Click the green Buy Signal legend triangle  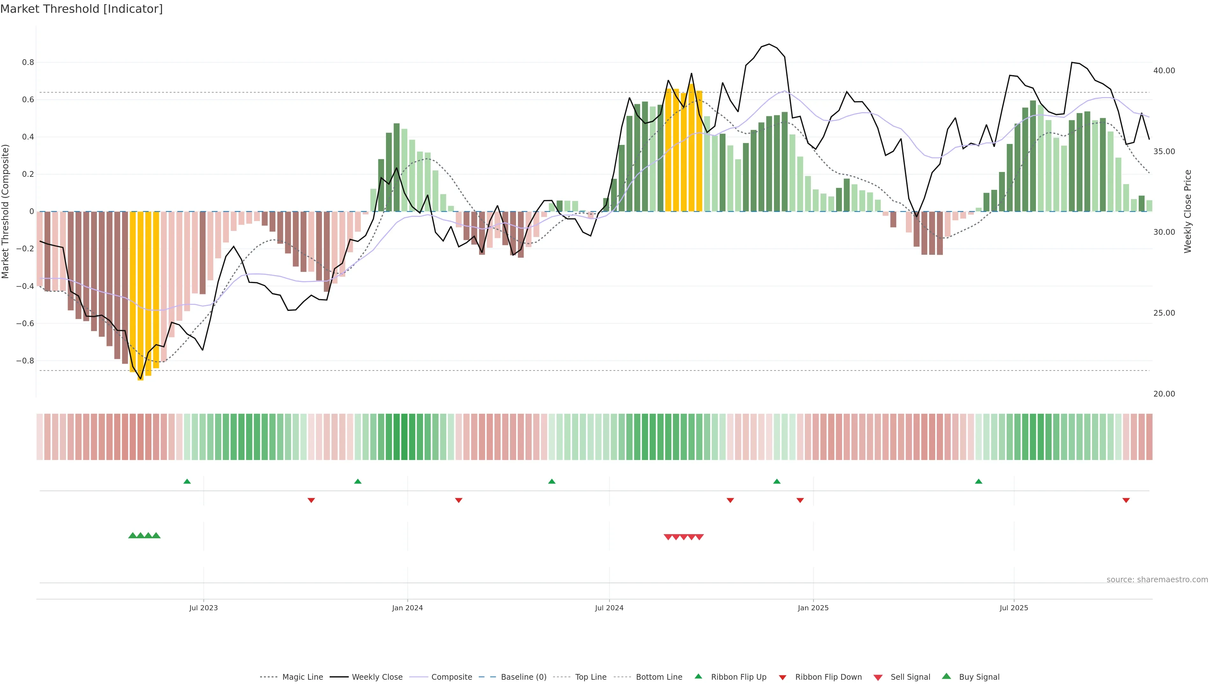point(946,676)
